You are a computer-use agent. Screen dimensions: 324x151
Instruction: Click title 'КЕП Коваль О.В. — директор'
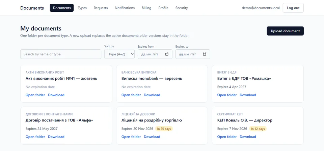tap(245, 120)
